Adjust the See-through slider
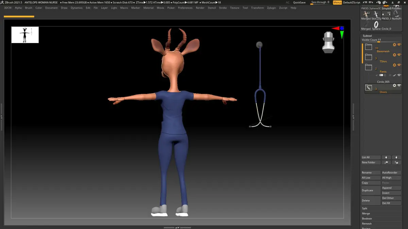The image size is (408, 229). 320,2
